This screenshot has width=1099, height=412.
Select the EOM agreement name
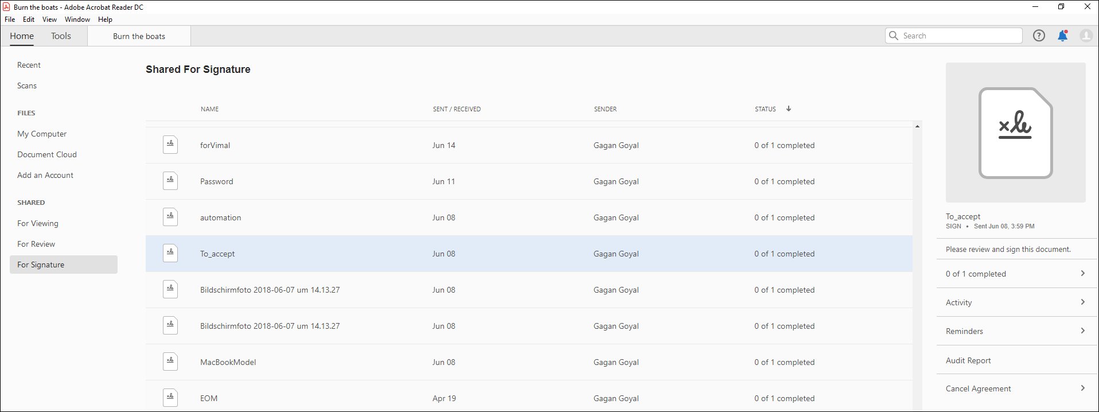(x=209, y=398)
